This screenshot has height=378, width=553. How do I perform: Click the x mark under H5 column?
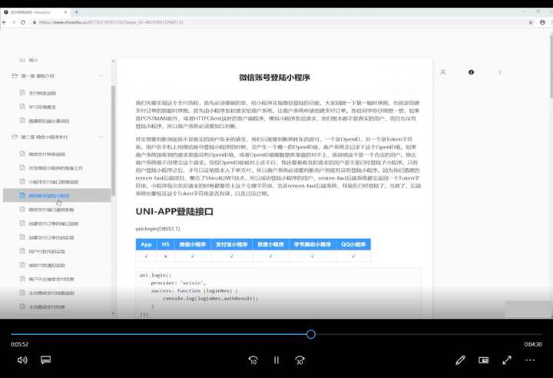pos(165,257)
